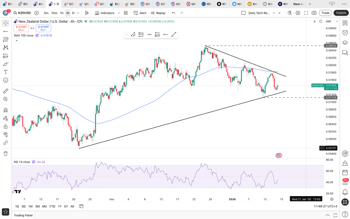
Task: Enter fullscreen mode
Action: pos(306,13)
